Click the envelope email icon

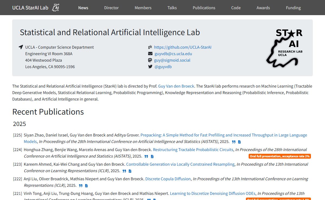point(150,54)
